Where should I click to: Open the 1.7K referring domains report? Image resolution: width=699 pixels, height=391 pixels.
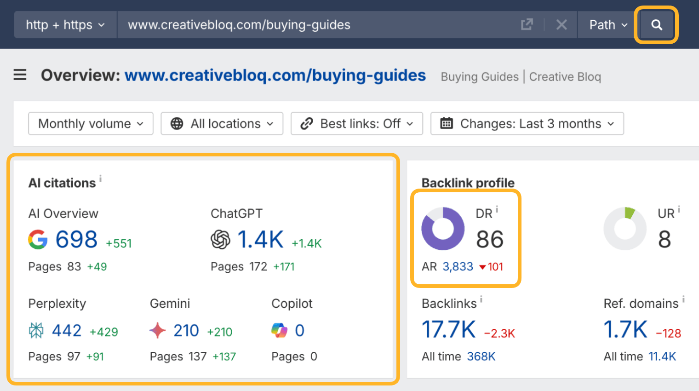pos(625,330)
